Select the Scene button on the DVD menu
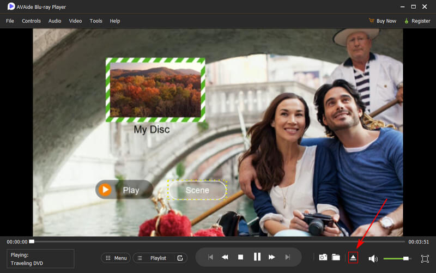 pos(197,190)
